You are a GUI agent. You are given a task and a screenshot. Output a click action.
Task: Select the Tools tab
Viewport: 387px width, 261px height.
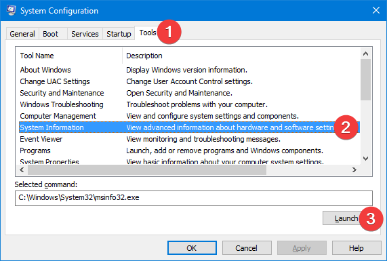pyautogui.click(x=148, y=33)
